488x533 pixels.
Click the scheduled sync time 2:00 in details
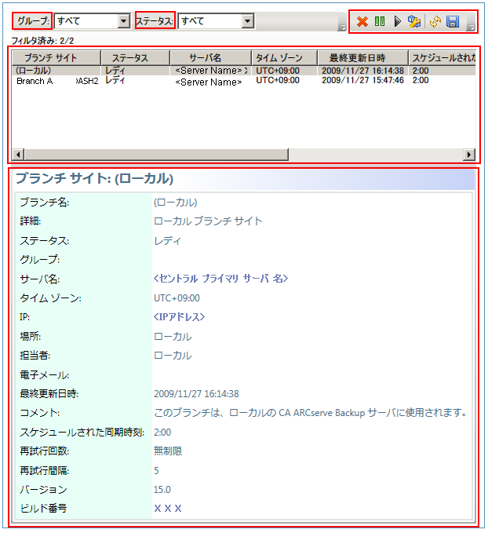click(162, 433)
